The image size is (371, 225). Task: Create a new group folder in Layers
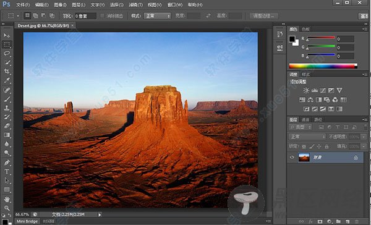pyautogui.click(x=338, y=221)
